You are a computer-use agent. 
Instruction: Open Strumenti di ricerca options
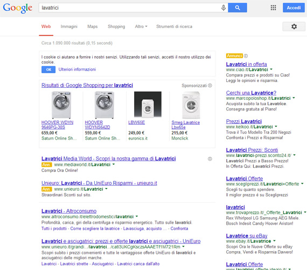(174, 26)
